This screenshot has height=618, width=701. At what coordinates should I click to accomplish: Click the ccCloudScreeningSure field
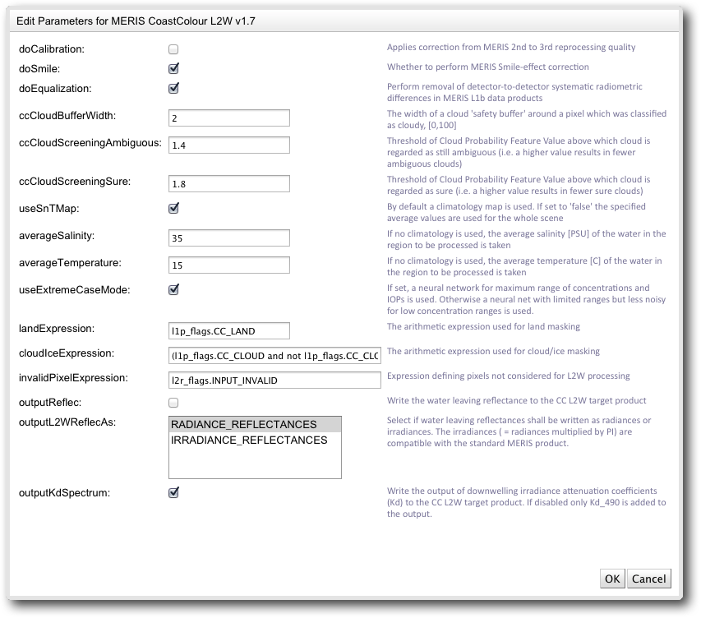(229, 184)
